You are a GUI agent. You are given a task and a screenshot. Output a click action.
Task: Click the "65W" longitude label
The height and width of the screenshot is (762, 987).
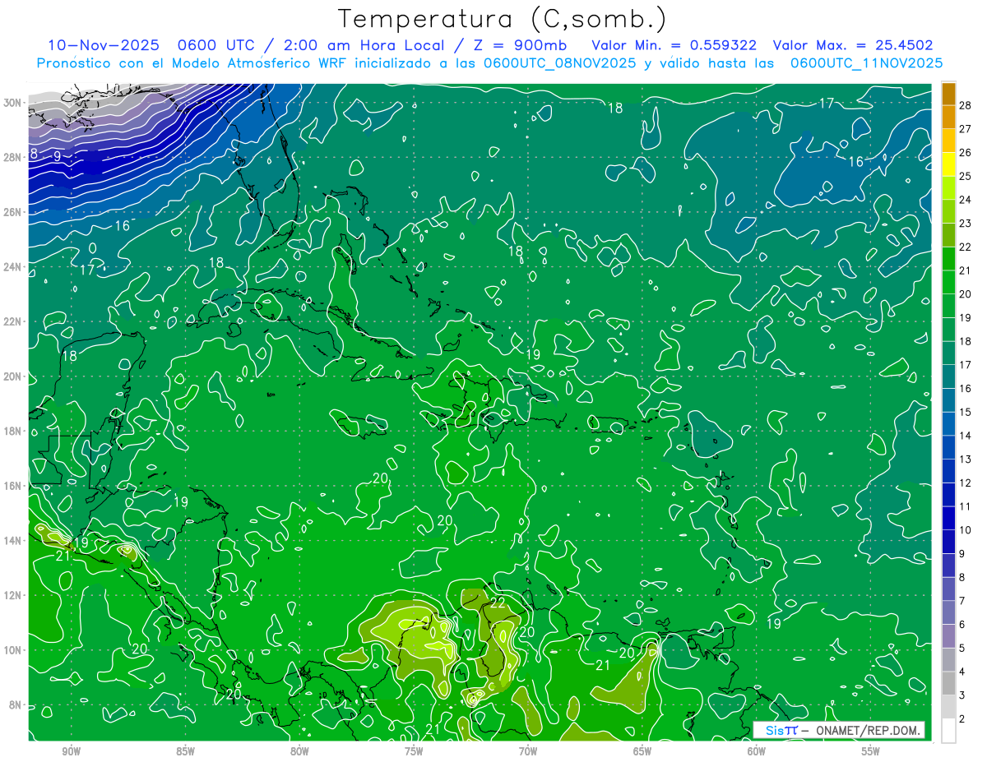(x=642, y=751)
